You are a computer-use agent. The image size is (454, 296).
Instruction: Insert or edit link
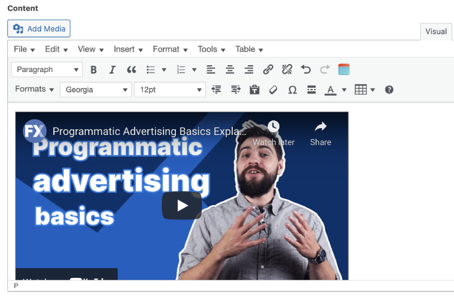click(x=268, y=69)
